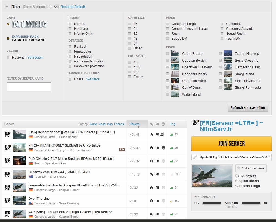Screen dimensions: 276x222
Task: Check free slots 10+ option
Action: pyautogui.click(x=129, y=72)
